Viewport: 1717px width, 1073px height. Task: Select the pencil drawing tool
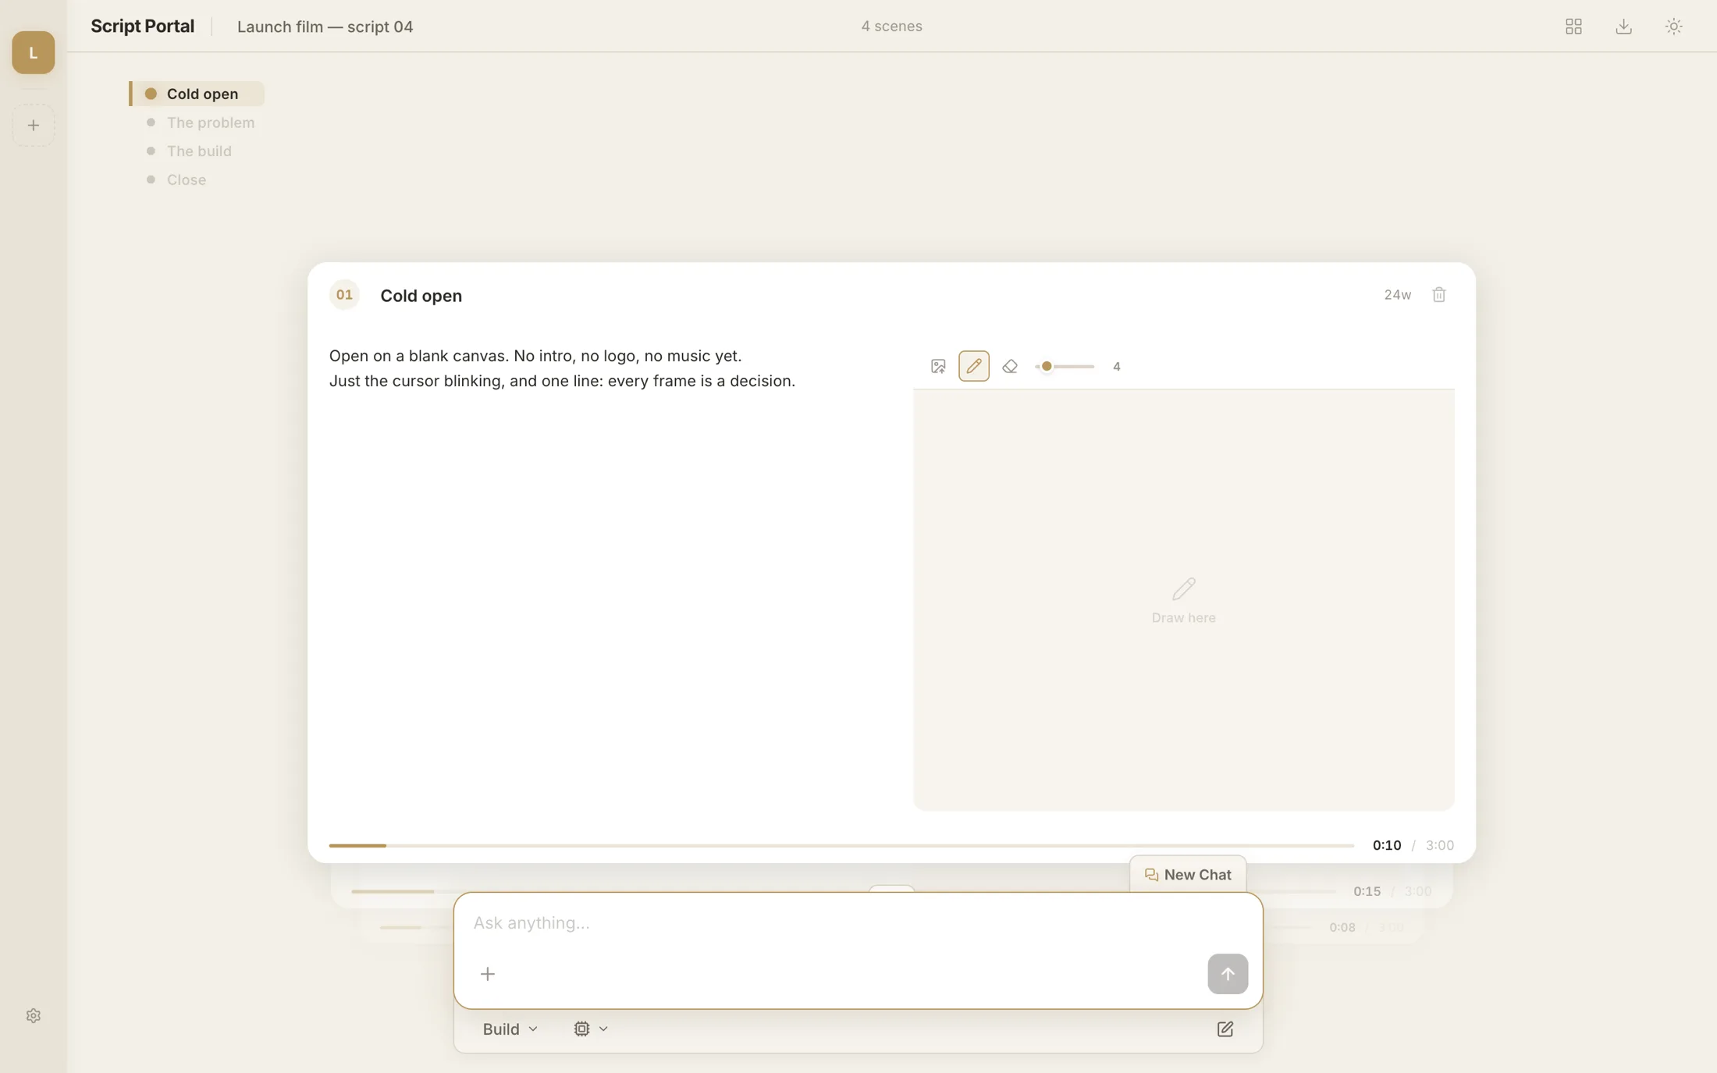pos(973,366)
